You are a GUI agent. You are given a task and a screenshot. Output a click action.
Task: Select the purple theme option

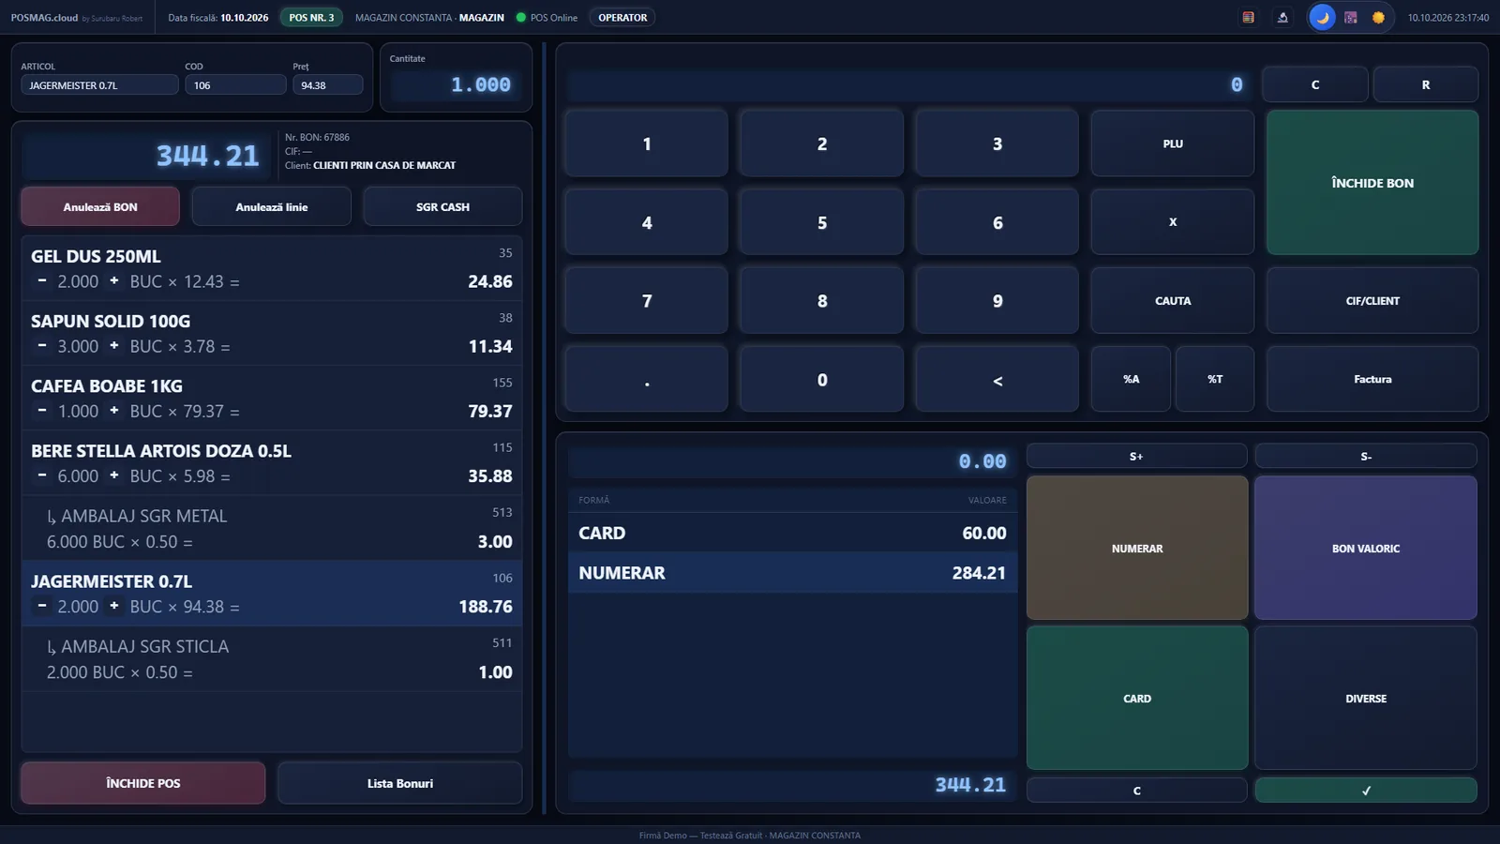coord(1351,18)
